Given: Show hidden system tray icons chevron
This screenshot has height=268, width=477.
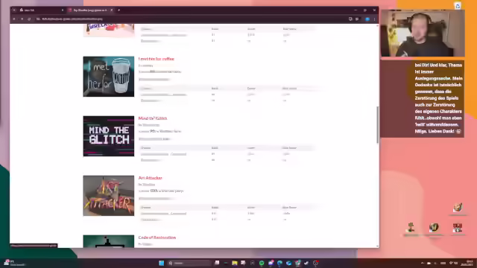Looking at the screenshot, I should click(x=422, y=263).
